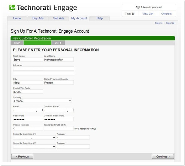Open the Help tab
Viewport: 185px width, 166px height.
[100, 18]
